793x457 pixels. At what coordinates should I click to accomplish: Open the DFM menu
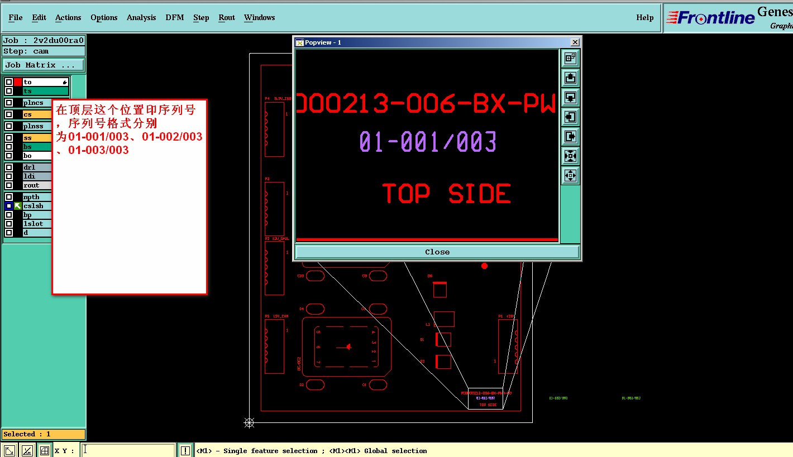coord(175,17)
